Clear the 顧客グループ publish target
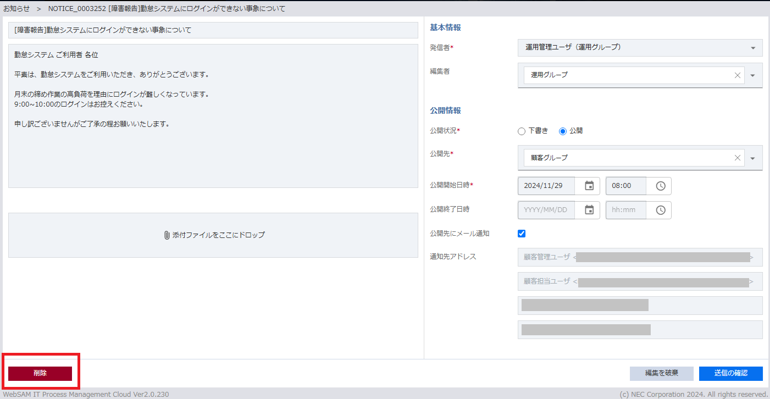The height and width of the screenshot is (399, 770). pyautogui.click(x=738, y=158)
